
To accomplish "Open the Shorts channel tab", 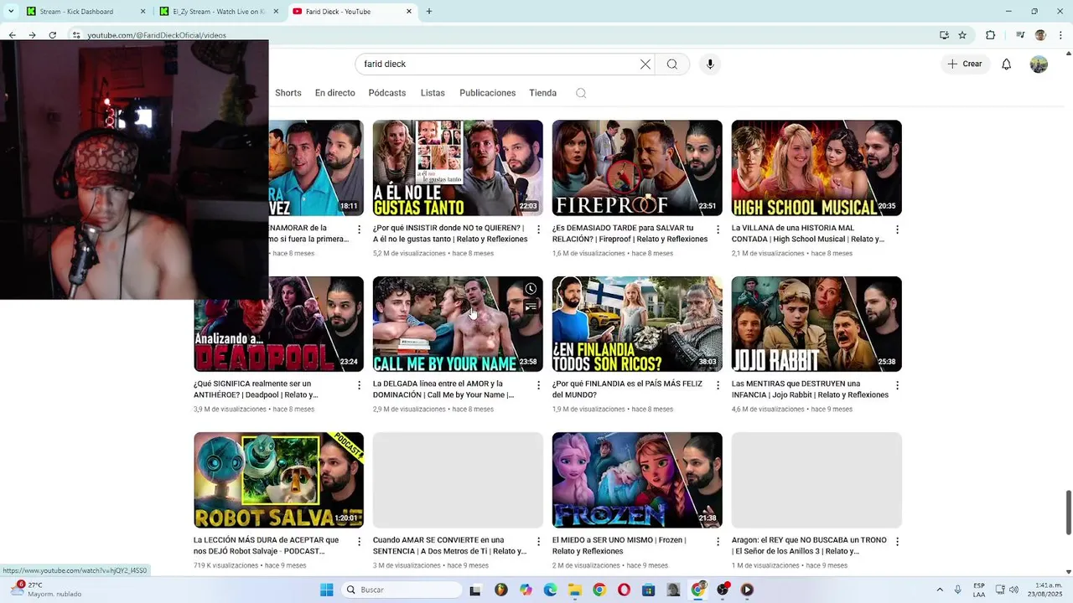I will pyautogui.click(x=288, y=93).
